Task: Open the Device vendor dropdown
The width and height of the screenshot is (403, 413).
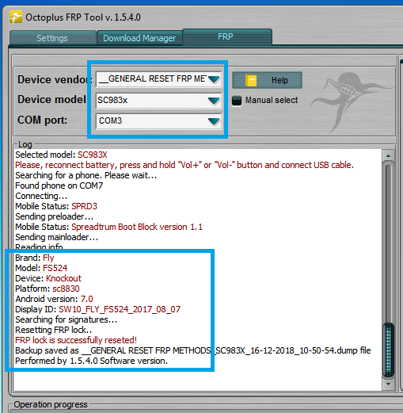Action: coord(159,79)
